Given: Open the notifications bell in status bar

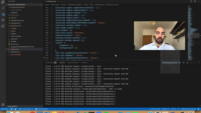Looking at the screenshot, I should [x=198, y=109].
